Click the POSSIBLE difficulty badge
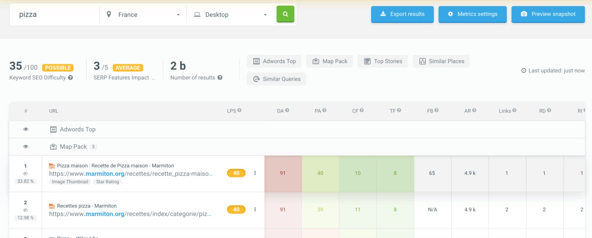This screenshot has height=238, width=592. click(x=58, y=68)
